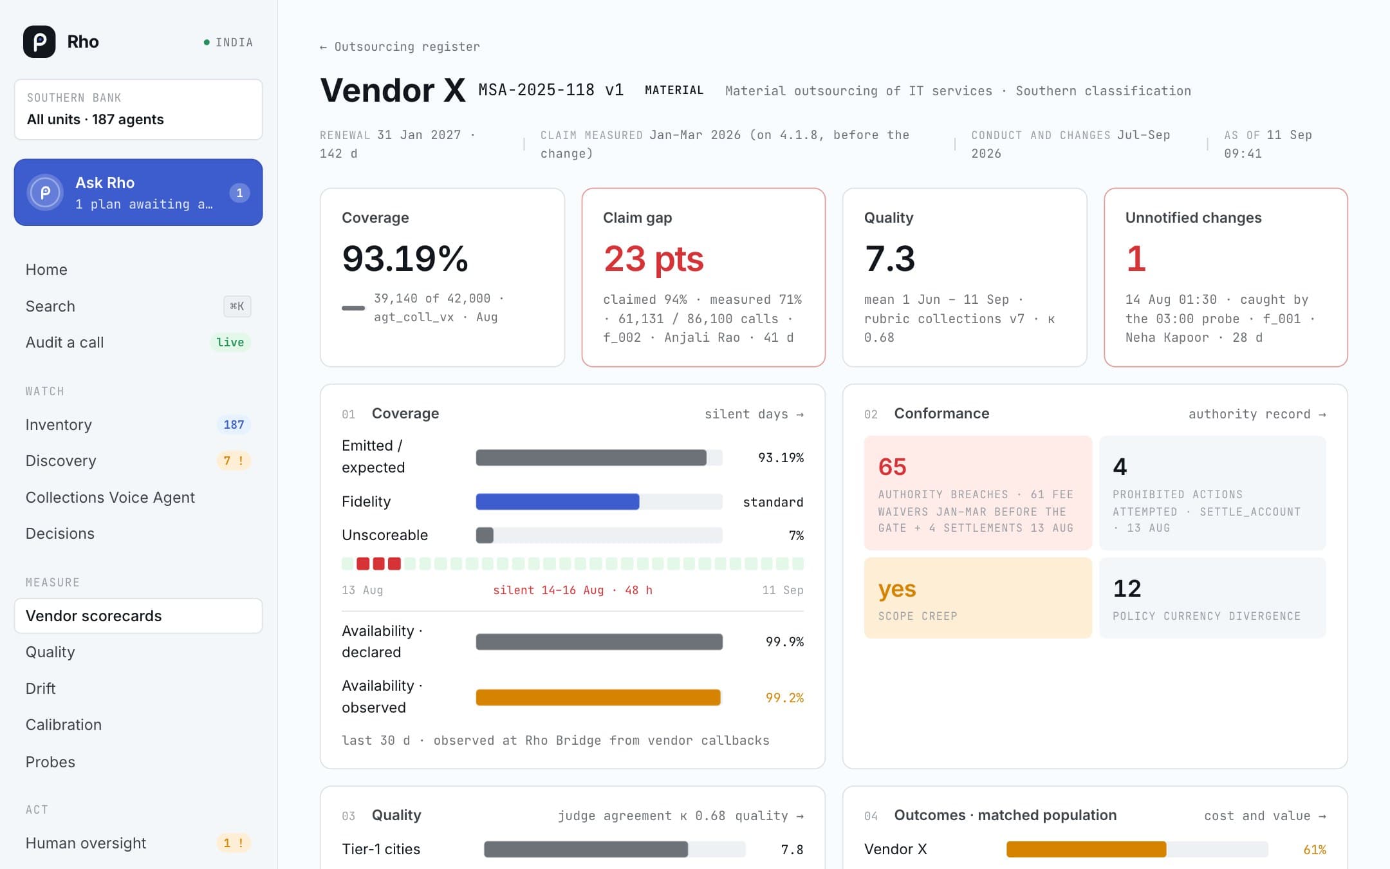Screen dimensions: 1390x869
Task: Click the MATERIAL classification tag
Action: (674, 90)
